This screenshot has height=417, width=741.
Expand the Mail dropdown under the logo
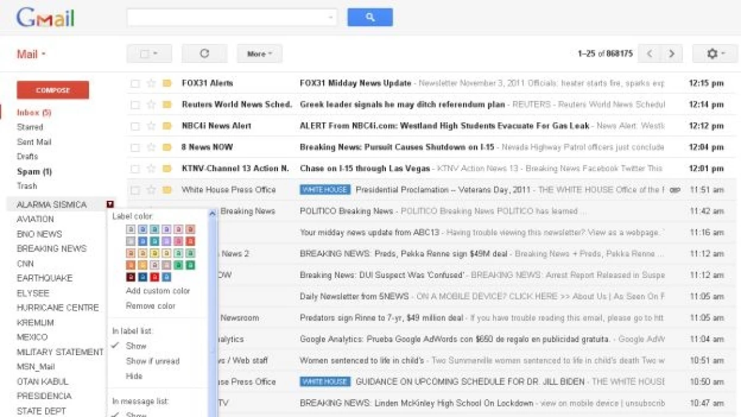pyautogui.click(x=31, y=54)
